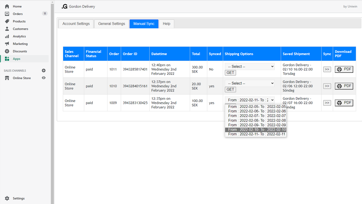Collapse the shipping dropdown for order 1009
Viewport: 362px width, 204px height.
coord(250,100)
